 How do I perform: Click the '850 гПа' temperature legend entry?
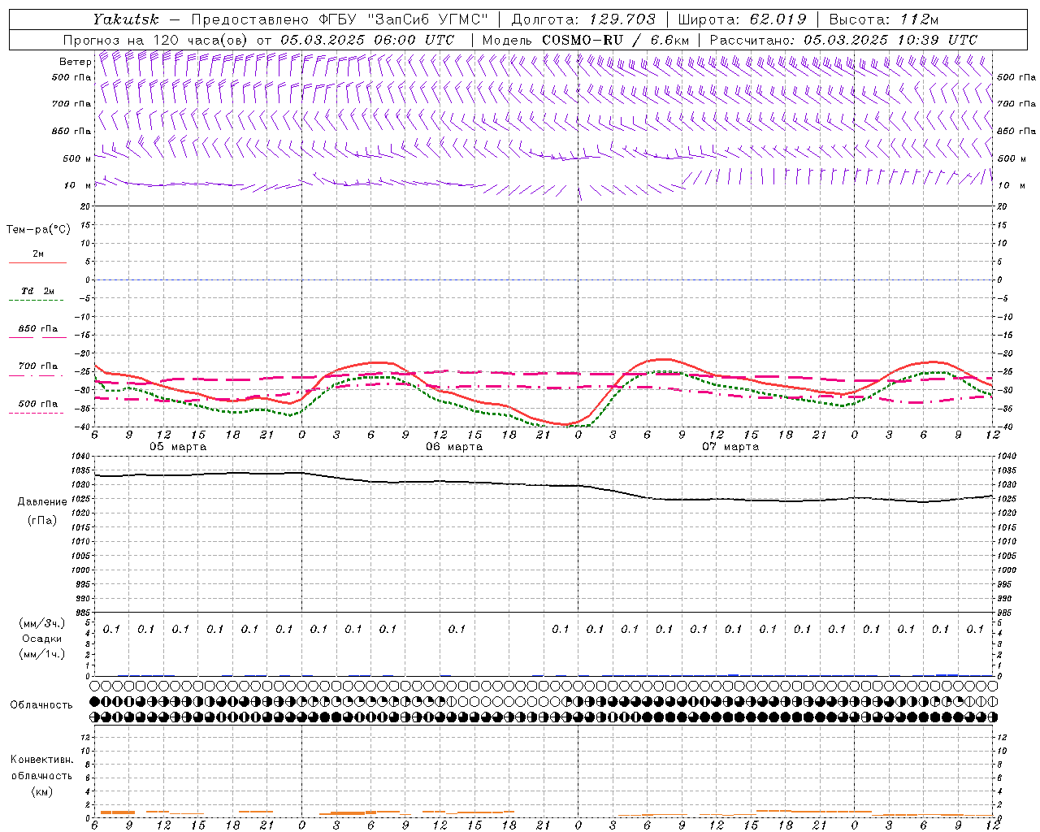click(x=37, y=329)
